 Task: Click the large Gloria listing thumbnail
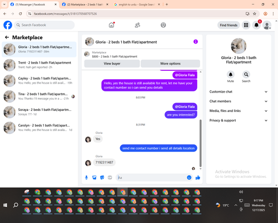(239, 46)
